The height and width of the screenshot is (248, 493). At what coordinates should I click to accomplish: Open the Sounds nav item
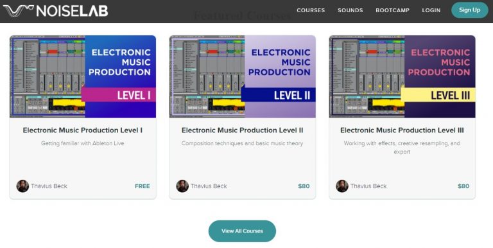click(350, 10)
